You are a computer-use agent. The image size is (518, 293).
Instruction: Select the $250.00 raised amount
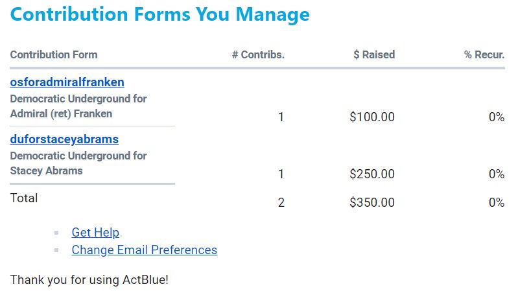pos(372,174)
